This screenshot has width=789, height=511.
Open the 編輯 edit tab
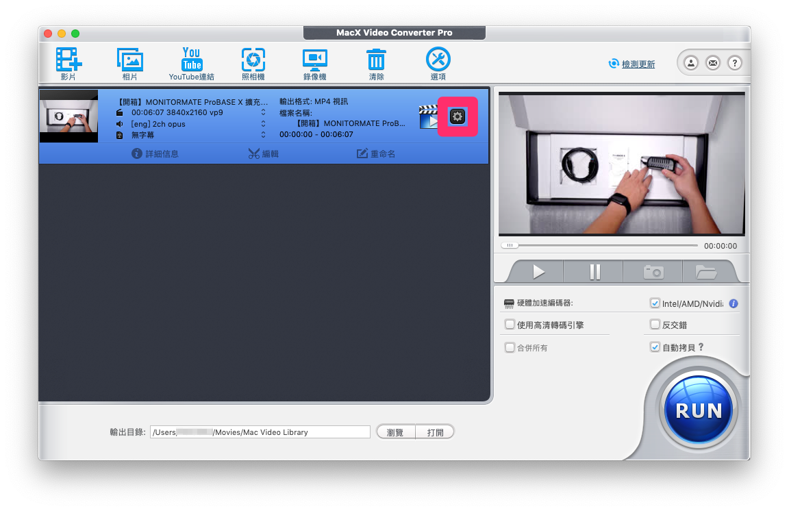[x=263, y=153]
